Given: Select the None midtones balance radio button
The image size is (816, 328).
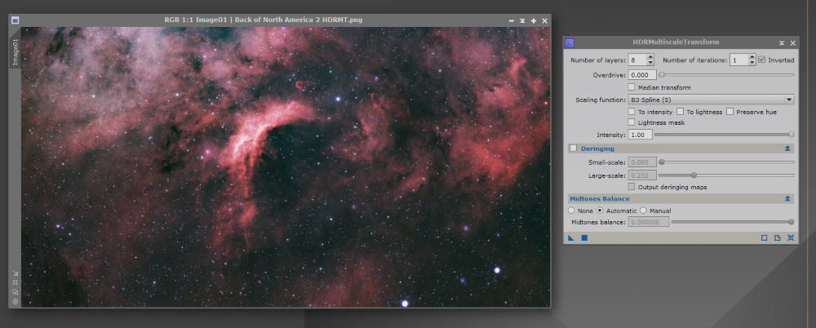Looking at the screenshot, I should (x=571, y=211).
